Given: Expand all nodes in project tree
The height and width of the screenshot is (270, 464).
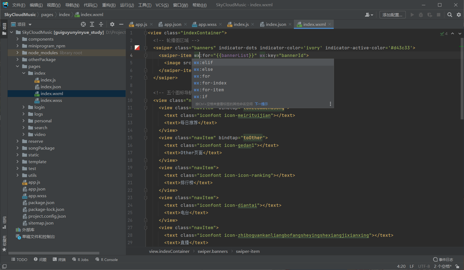Looking at the screenshot, I should tap(92, 24).
